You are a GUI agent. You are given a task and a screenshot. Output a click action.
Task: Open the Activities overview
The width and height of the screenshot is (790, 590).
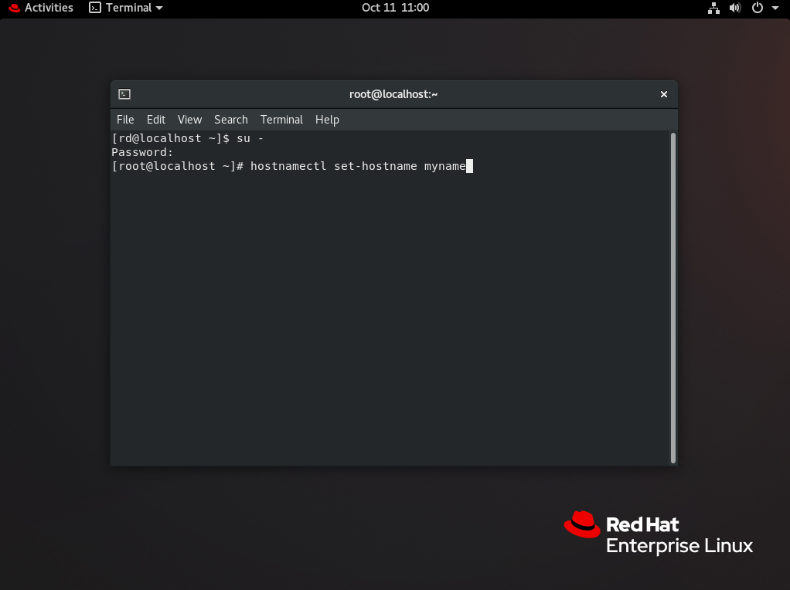(x=41, y=8)
